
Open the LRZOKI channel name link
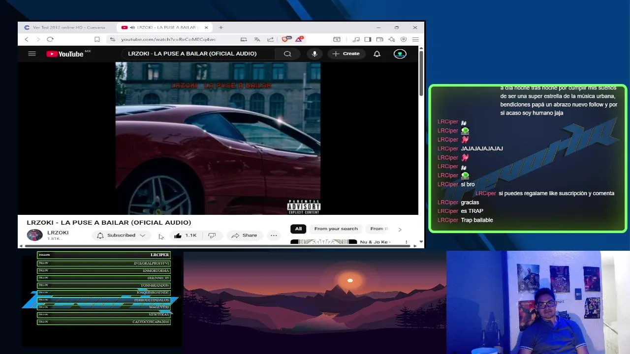[x=58, y=233]
